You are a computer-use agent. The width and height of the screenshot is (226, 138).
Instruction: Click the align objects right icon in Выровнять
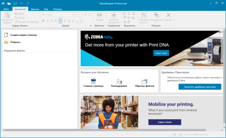pyautogui.click(x=133, y=13)
